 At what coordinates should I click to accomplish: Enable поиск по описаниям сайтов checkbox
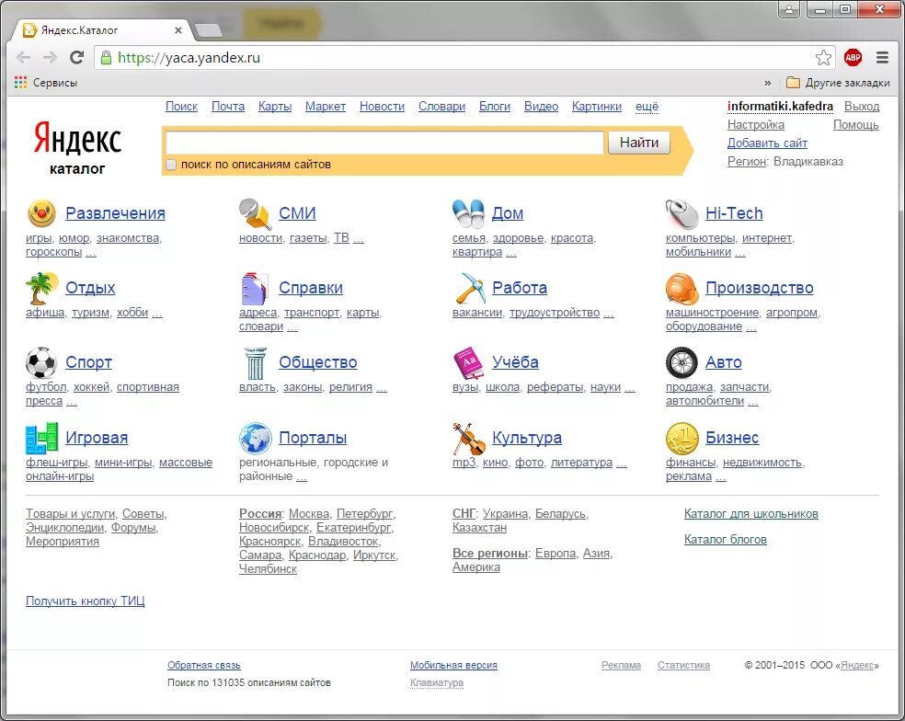point(171,165)
